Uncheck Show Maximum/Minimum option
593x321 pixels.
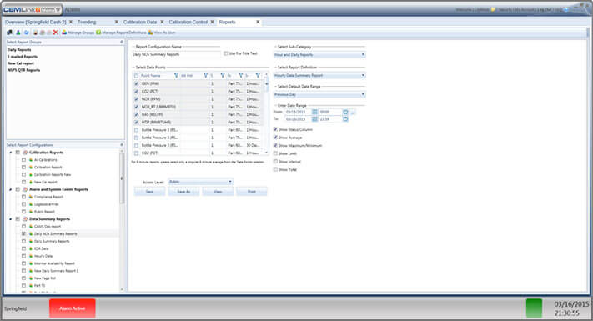275,146
